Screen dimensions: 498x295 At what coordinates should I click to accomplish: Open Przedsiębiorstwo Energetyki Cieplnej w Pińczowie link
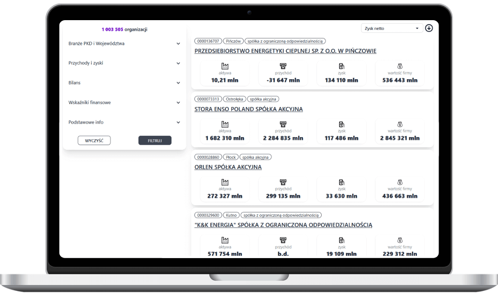click(x=285, y=51)
